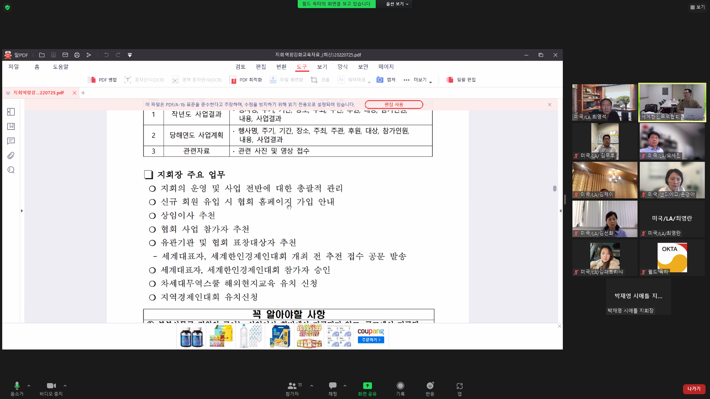Open the 파일 menu
The image size is (710, 399).
[x=14, y=66]
